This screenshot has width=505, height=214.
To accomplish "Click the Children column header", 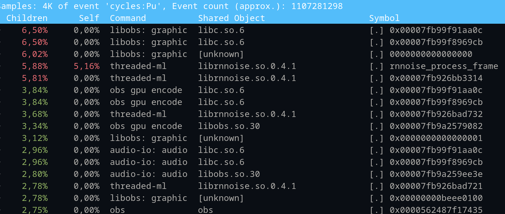I will (x=27, y=18).
